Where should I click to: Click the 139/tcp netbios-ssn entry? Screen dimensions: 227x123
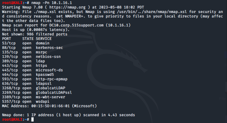point(32,57)
